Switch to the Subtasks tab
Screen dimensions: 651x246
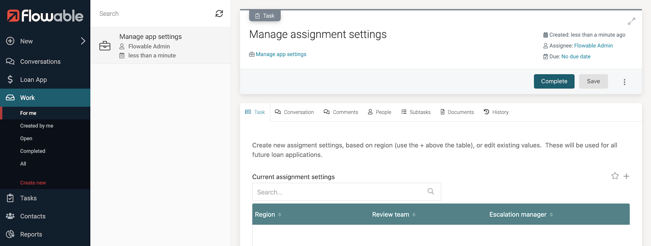(415, 112)
